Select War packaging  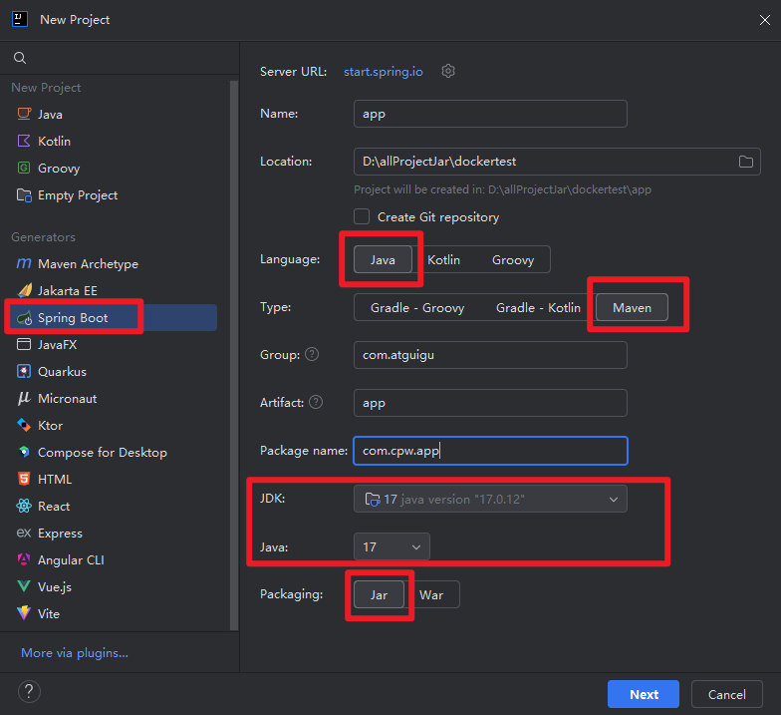[x=431, y=594]
